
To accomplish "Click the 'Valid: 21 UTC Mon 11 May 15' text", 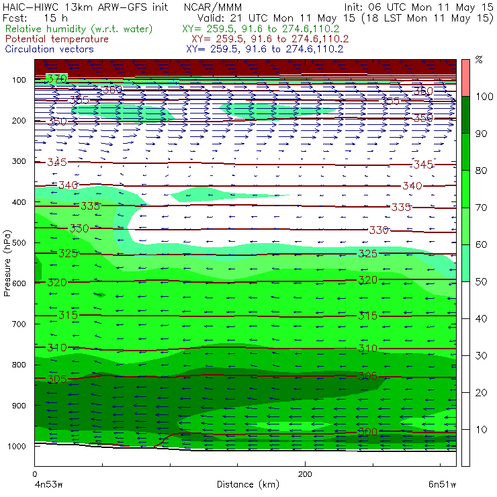I will [276, 18].
